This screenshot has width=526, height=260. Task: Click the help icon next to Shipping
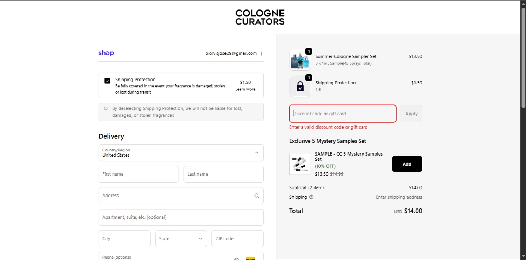311,197
